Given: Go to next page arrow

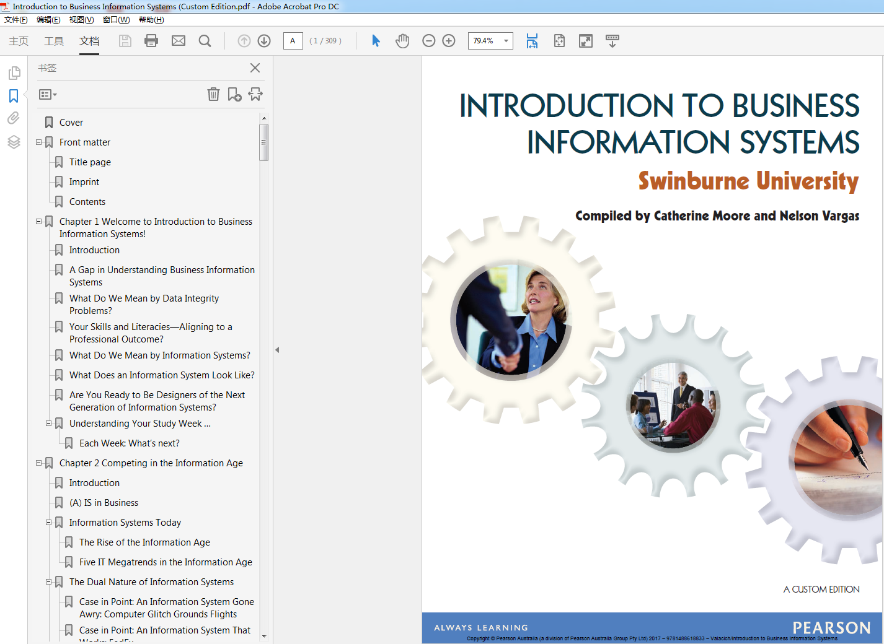Looking at the screenshot, I should tap(264, 41).
